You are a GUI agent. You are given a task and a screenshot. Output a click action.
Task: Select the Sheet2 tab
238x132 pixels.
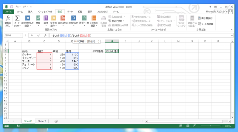42,121
